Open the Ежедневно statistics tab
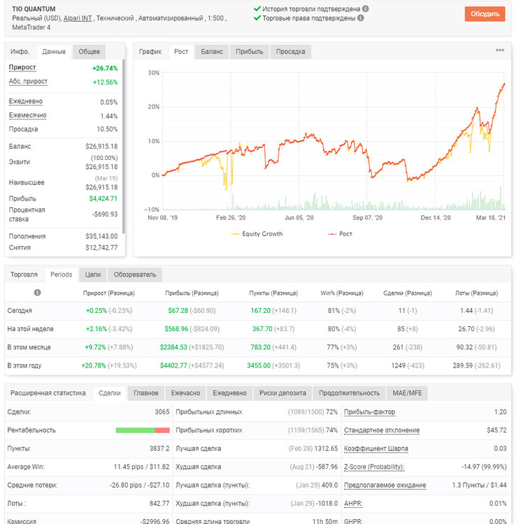 click(x=229, y=393)
